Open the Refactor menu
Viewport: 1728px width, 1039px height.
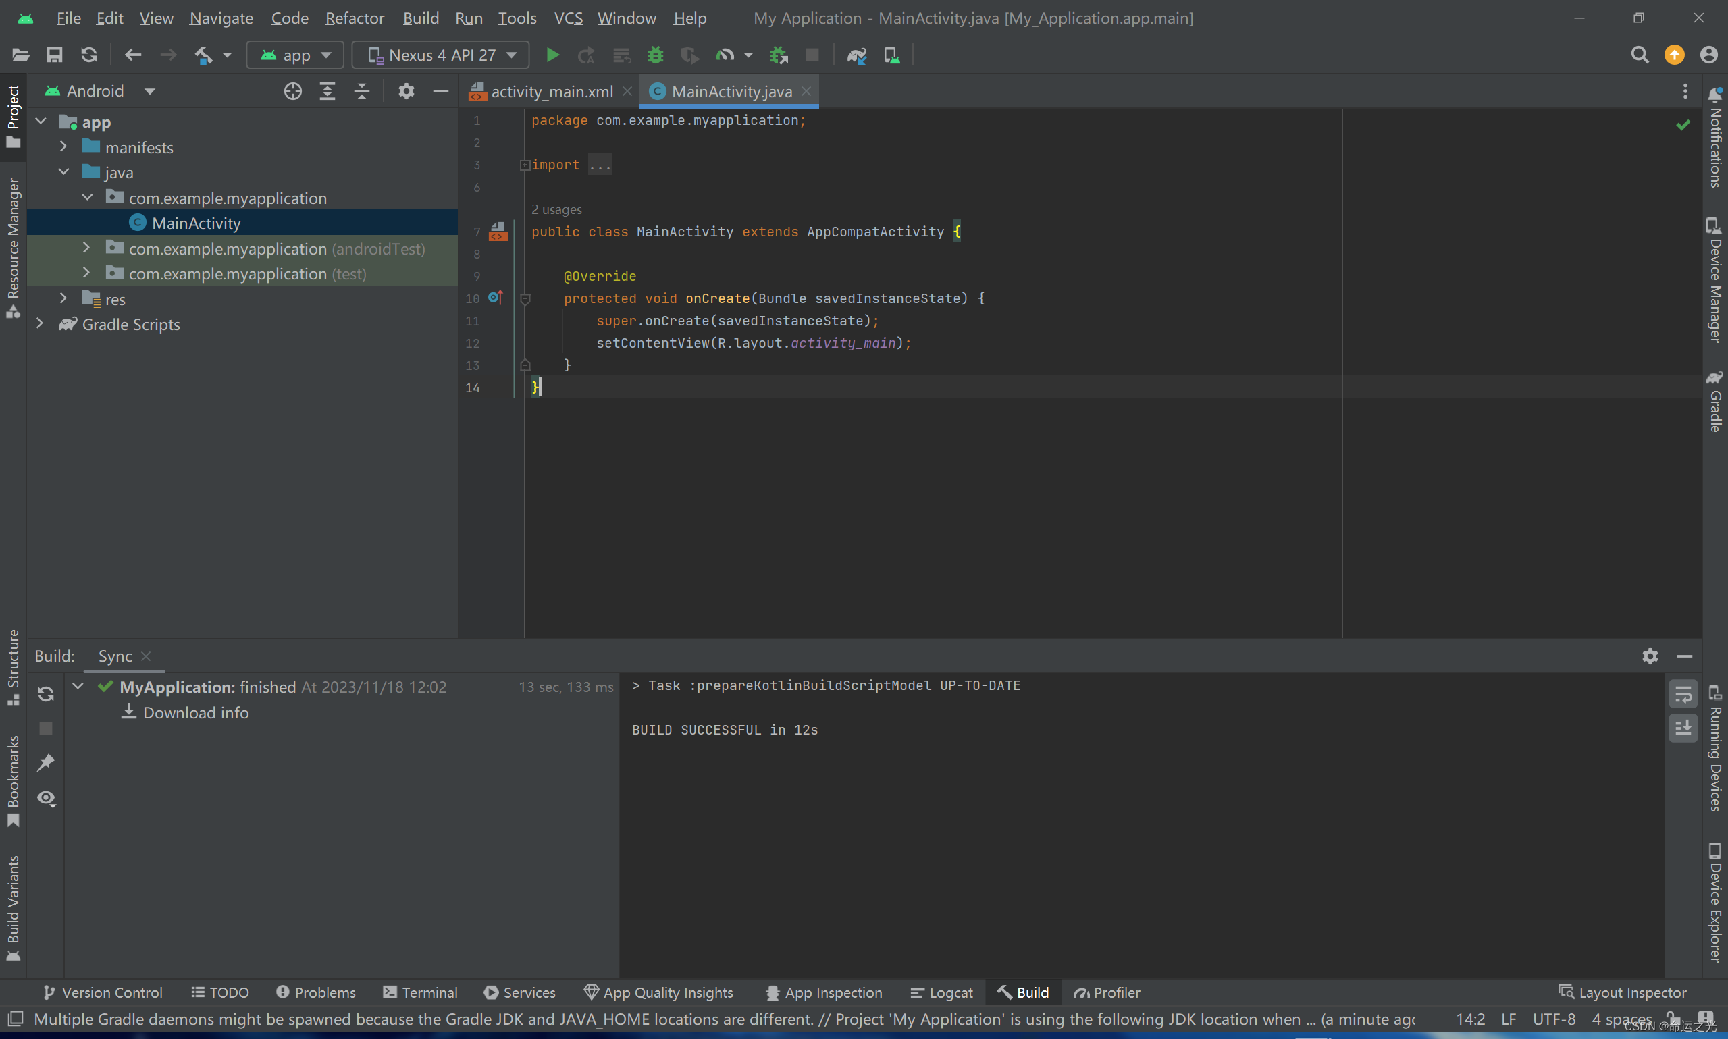click(x=355, y=18)
